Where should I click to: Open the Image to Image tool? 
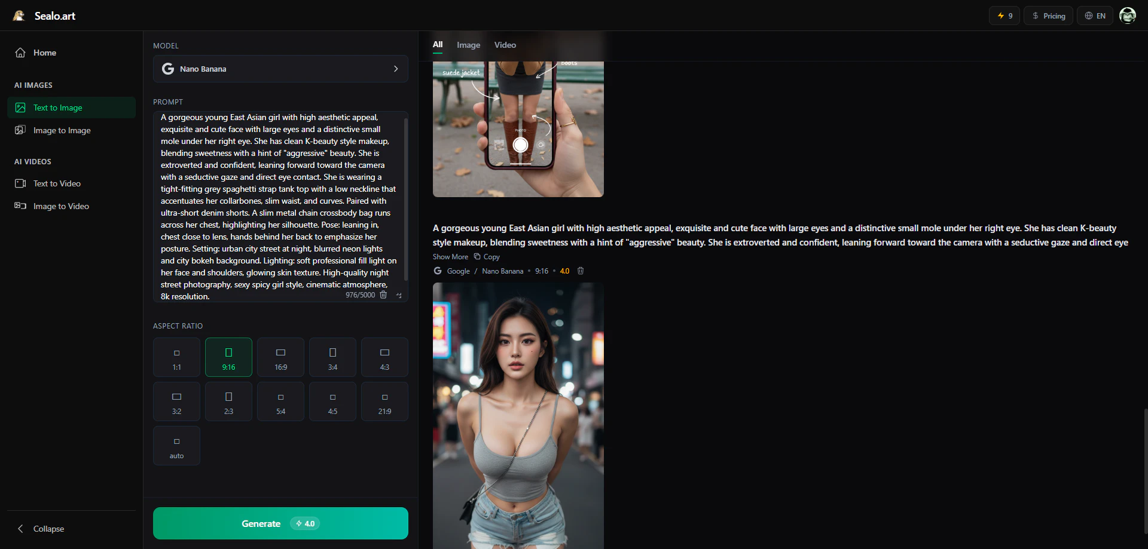62,130
